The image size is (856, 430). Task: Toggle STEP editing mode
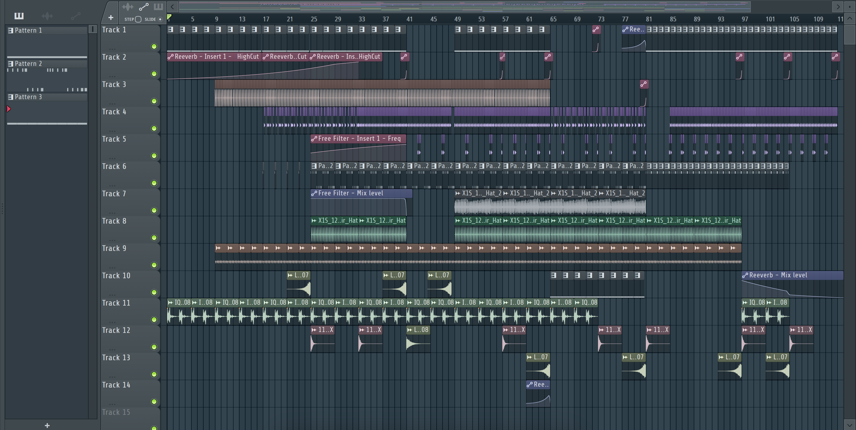pyautogui.click(x=138, y=19)
